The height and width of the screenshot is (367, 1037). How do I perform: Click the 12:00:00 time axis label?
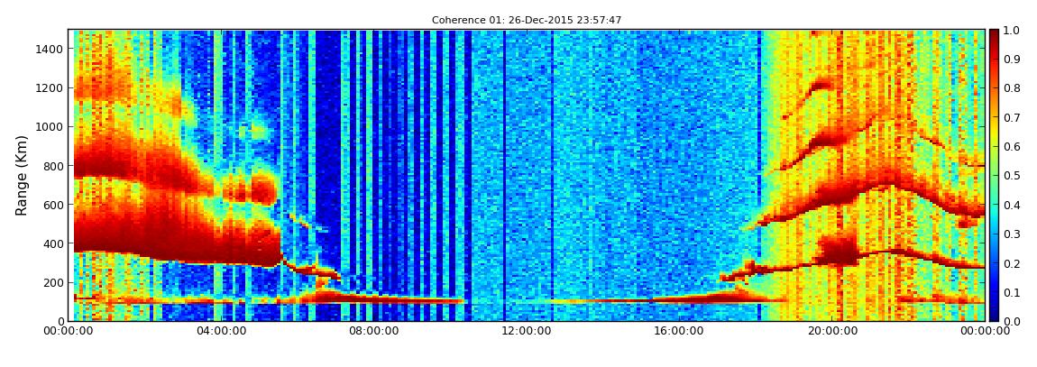click(x=528, y=331)
